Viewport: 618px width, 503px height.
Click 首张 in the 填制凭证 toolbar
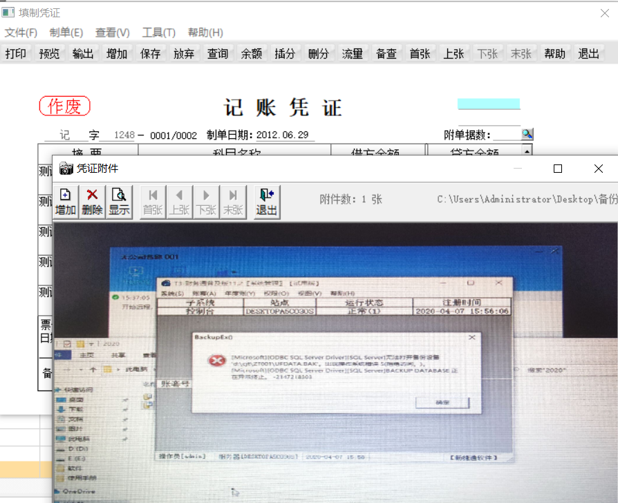420,54
